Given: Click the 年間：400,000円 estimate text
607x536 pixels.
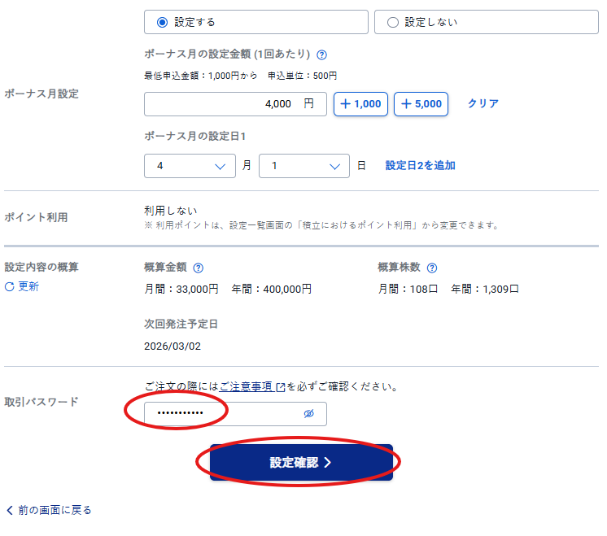Looking at the screenshot, I should 272,289.
